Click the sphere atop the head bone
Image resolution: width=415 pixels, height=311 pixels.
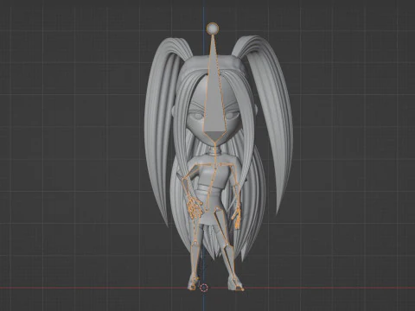(213, 29)
